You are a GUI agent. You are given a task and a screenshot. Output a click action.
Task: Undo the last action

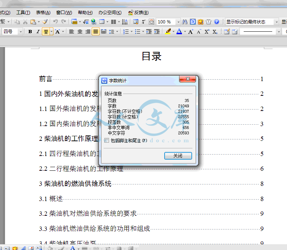click(x=56, y=22)
